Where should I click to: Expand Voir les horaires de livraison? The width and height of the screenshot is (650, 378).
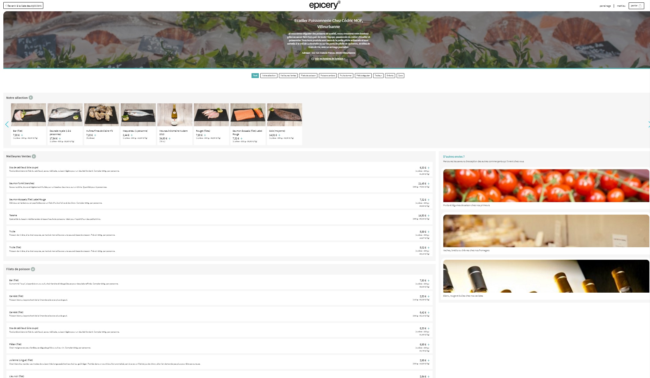[328, 59]
